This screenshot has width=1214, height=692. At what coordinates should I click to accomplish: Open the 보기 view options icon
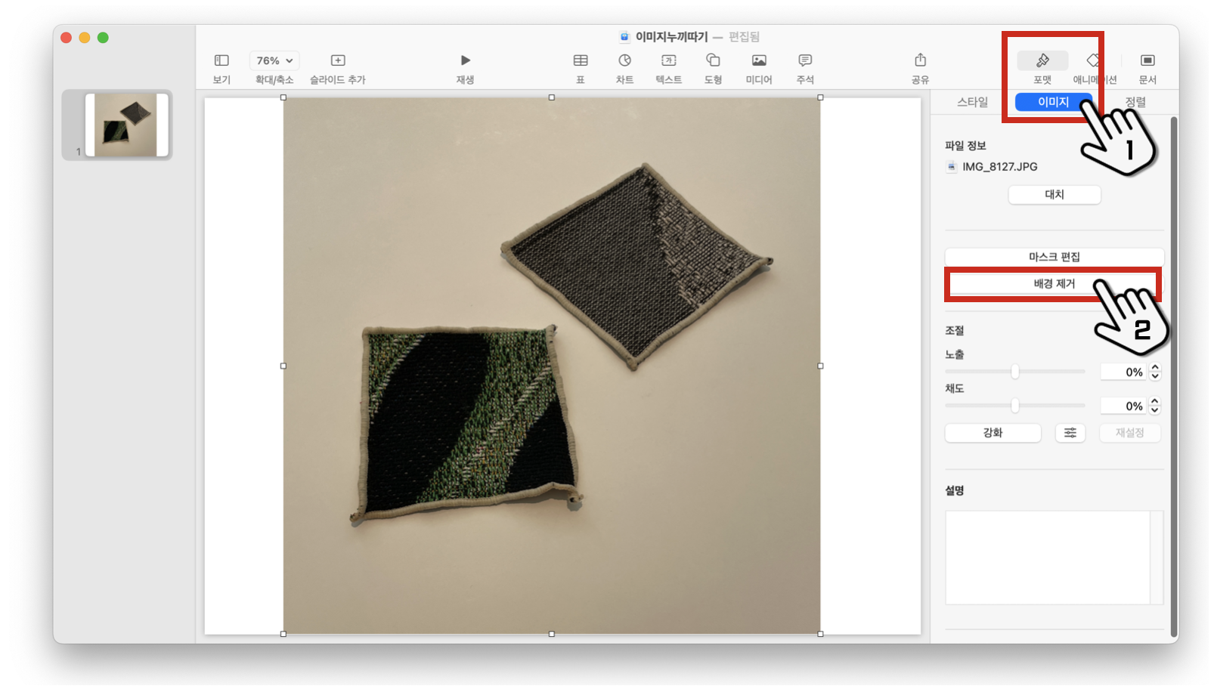tap(221, 60)
